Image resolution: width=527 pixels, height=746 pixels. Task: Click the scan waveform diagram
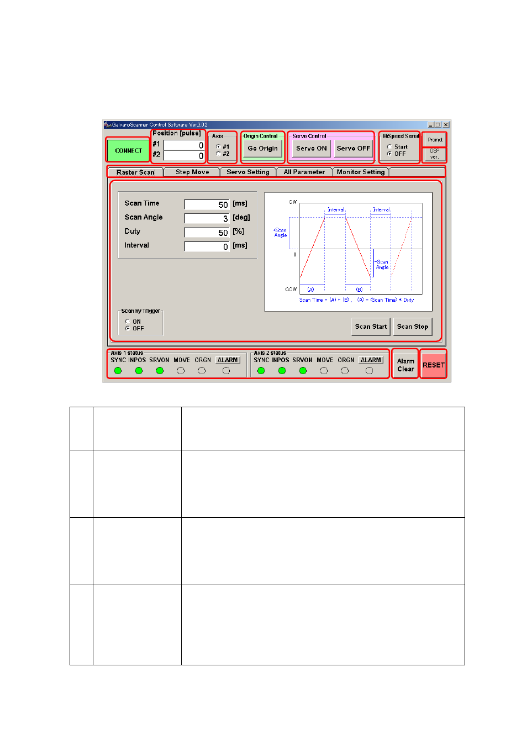[x=348, y=252]
